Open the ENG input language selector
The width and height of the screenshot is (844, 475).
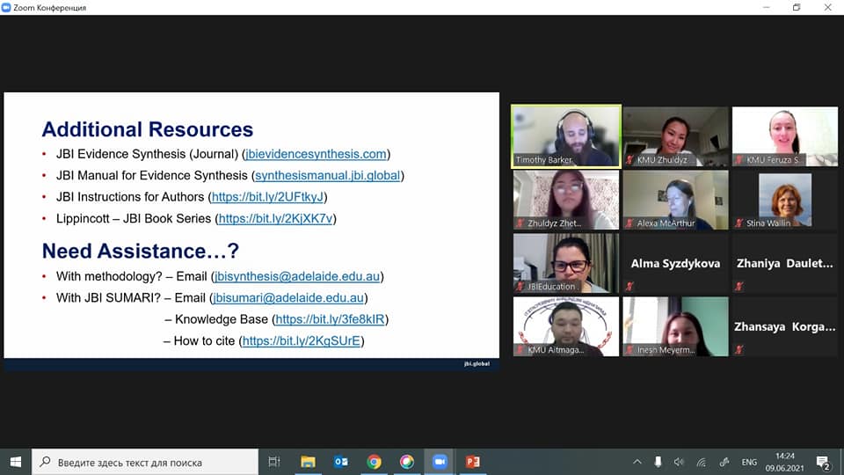pos(749,462)
